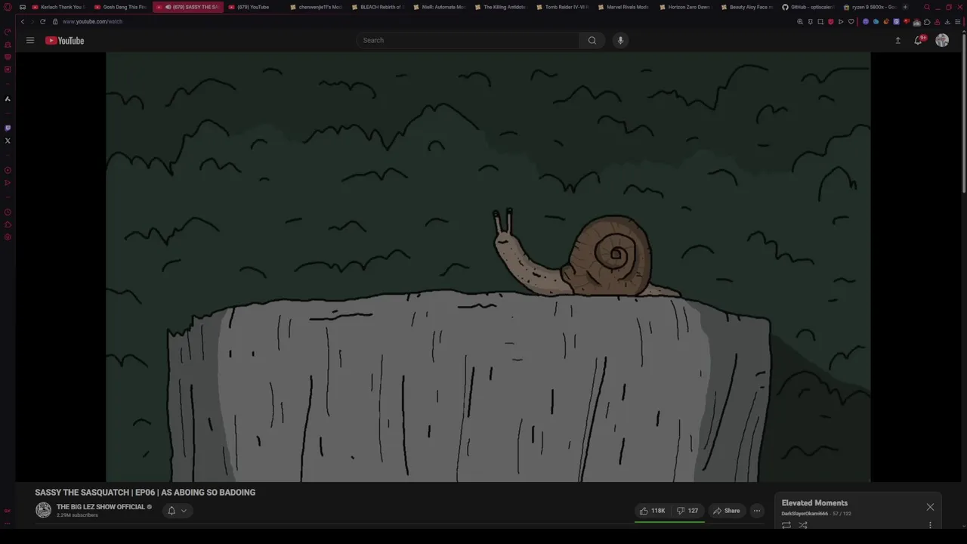Switch to Marvel Rivals Mods tab

point(624,7)
